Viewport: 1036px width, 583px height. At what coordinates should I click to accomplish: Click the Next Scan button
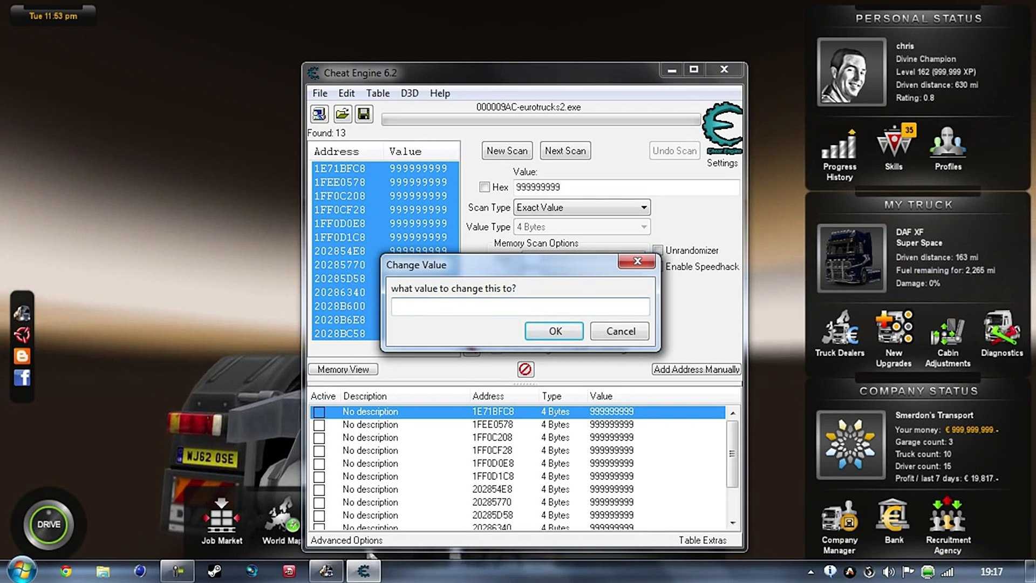tap(564, 150)
